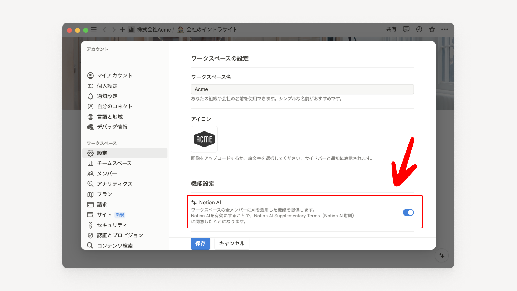Open セキュリティ security settings
This screenshot has width=517, height=291.
(112, 225)
